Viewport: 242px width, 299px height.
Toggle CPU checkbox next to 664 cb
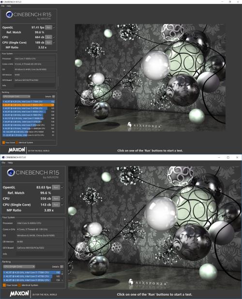(x=54, y=37)
